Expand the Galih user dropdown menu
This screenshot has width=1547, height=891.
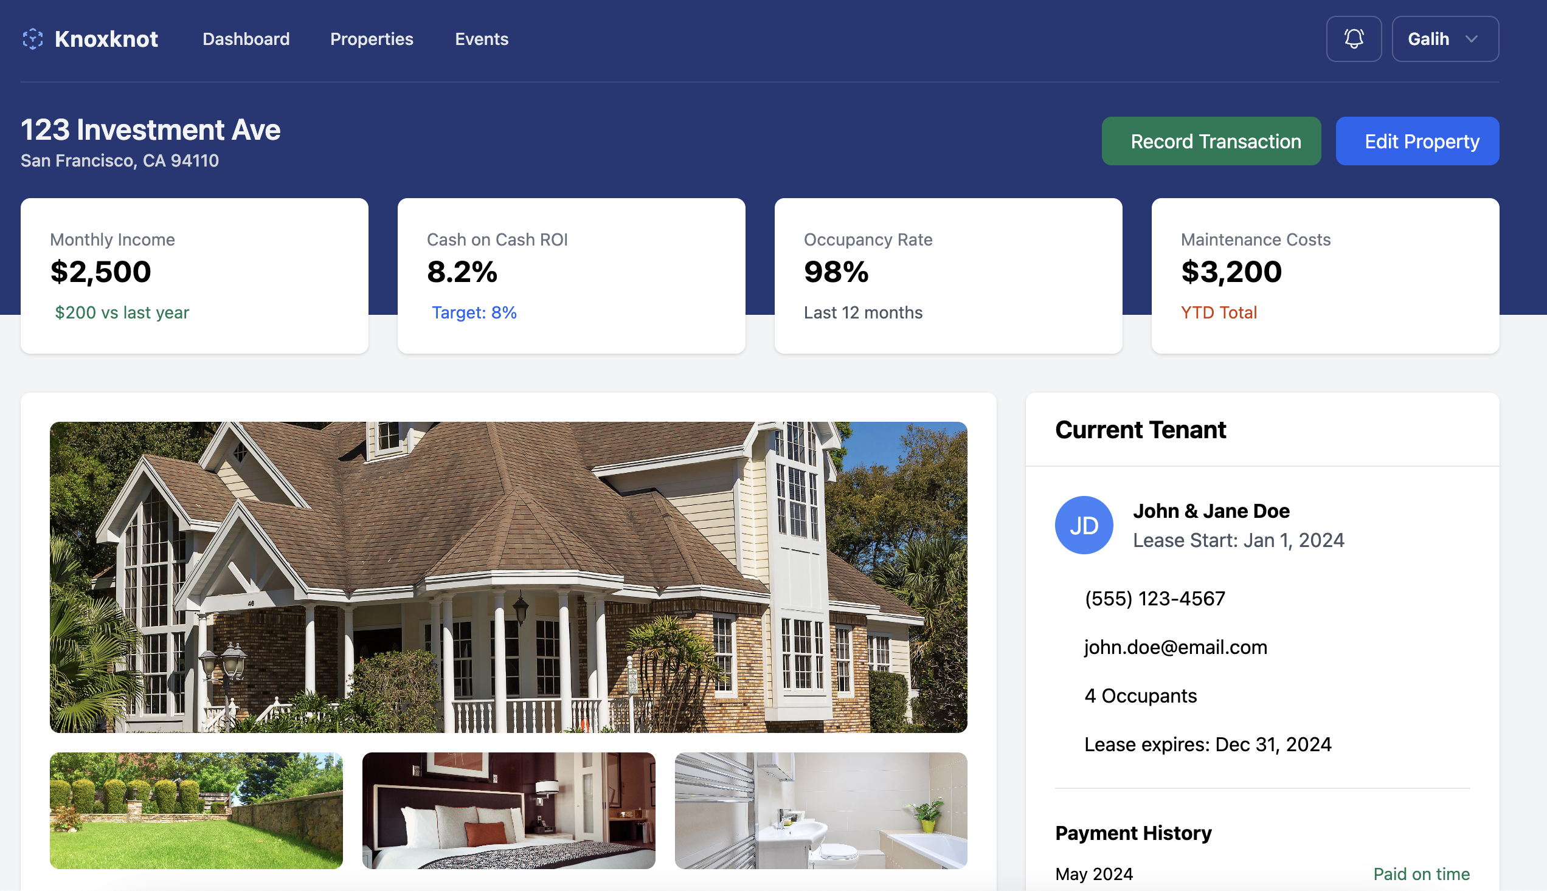coord(1442,38)
